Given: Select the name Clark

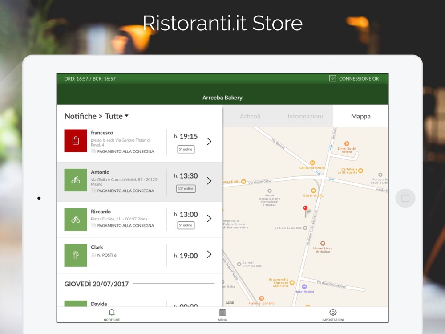Looking at the screenshot, I should (x=97, y=247).
